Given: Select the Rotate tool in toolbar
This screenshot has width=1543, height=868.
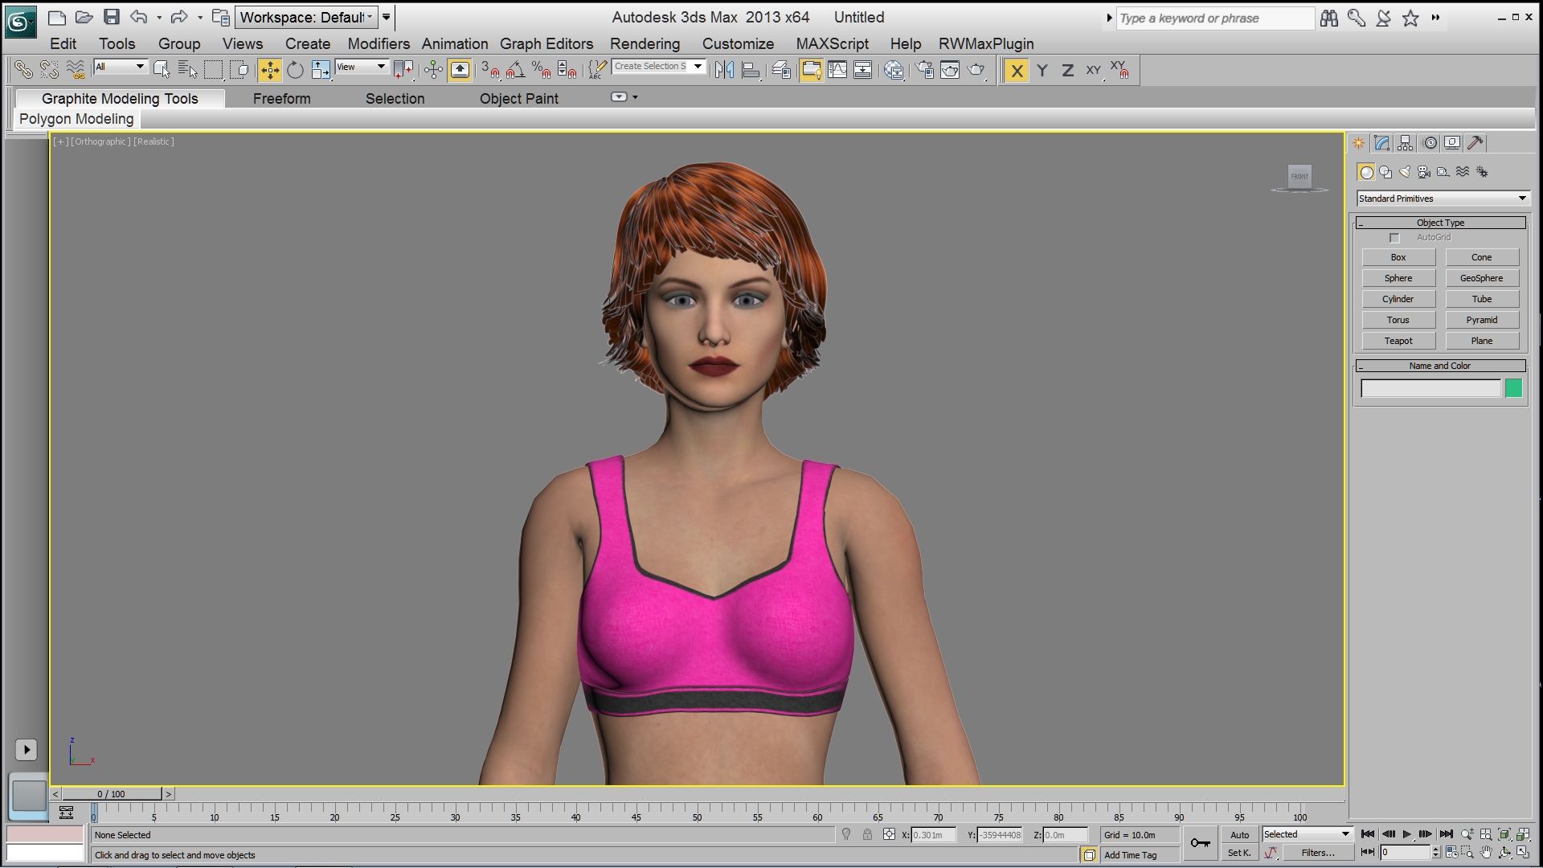Looking at the screenshot, I should (x=295, y=71).
